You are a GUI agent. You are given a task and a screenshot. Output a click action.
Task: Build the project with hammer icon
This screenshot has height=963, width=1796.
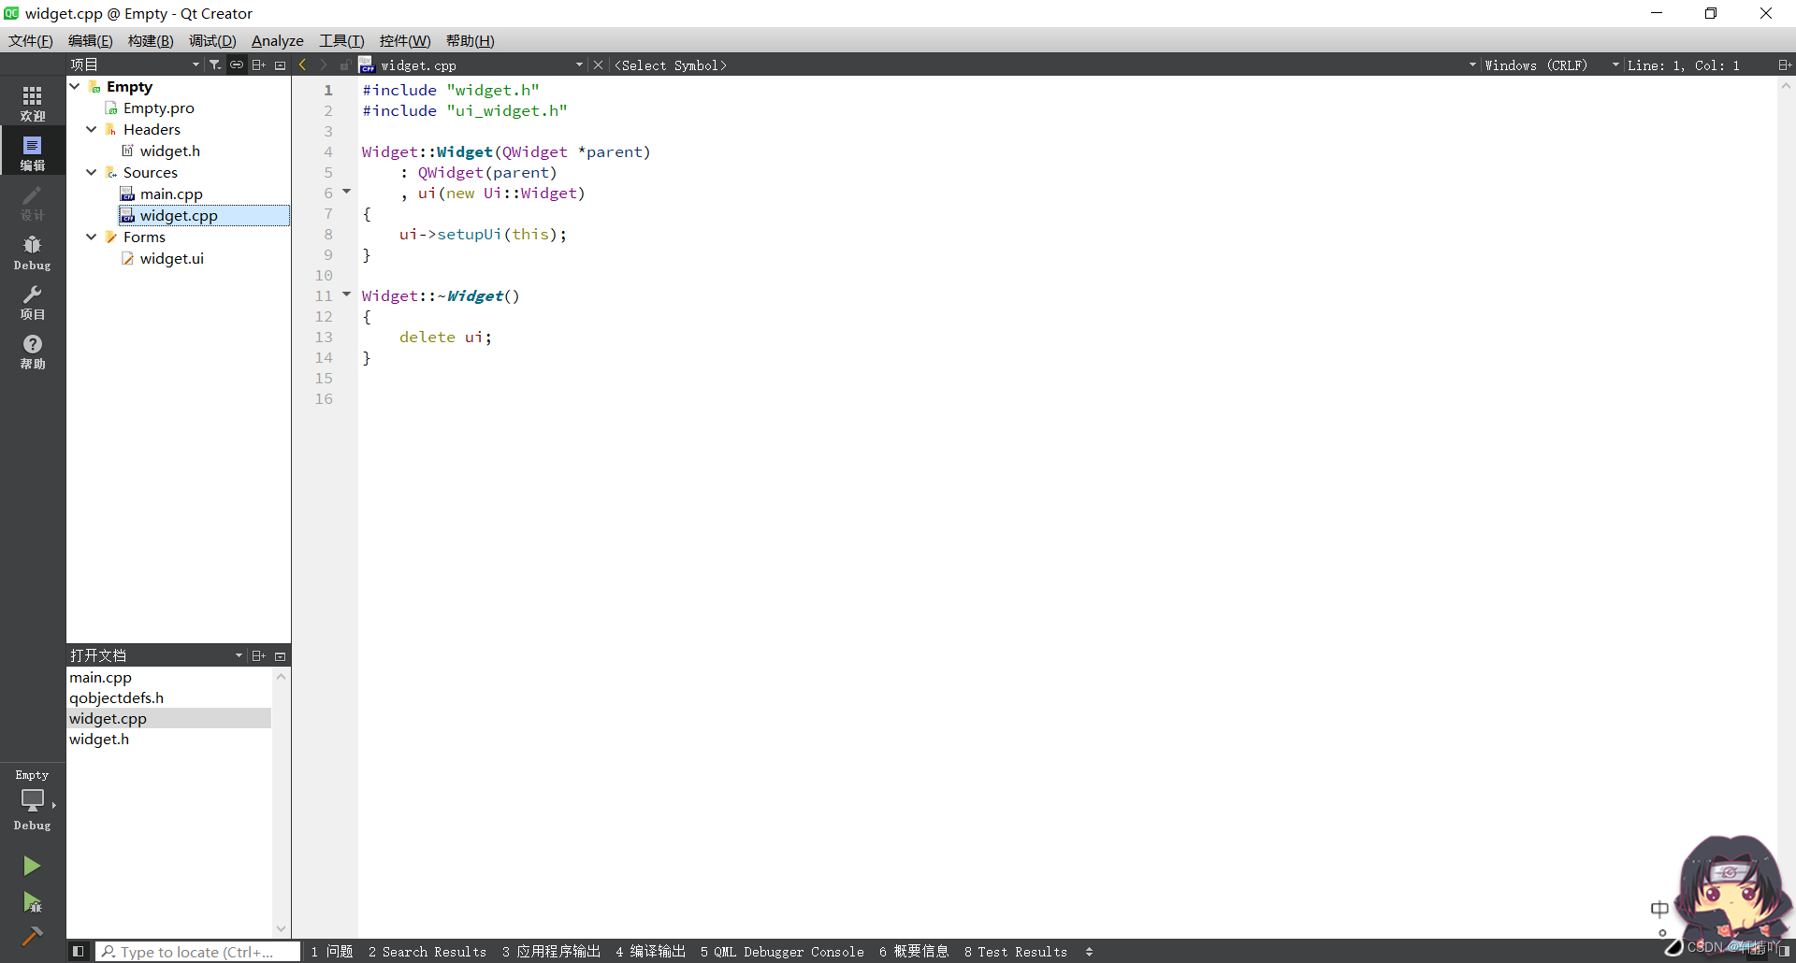[x=32, y=936]
